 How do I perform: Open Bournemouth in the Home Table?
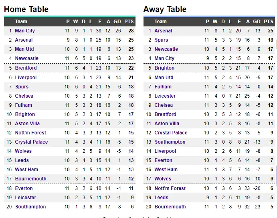coord(30,179)
